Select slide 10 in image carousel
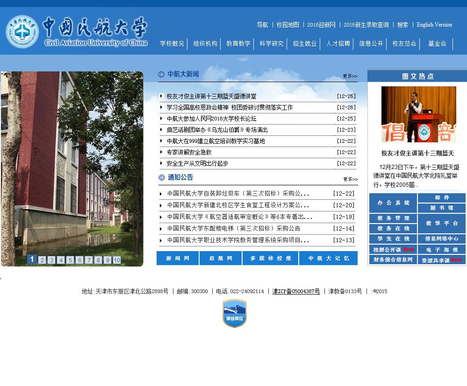Viewport: 467px width, 386px height. tap(117, 260)
